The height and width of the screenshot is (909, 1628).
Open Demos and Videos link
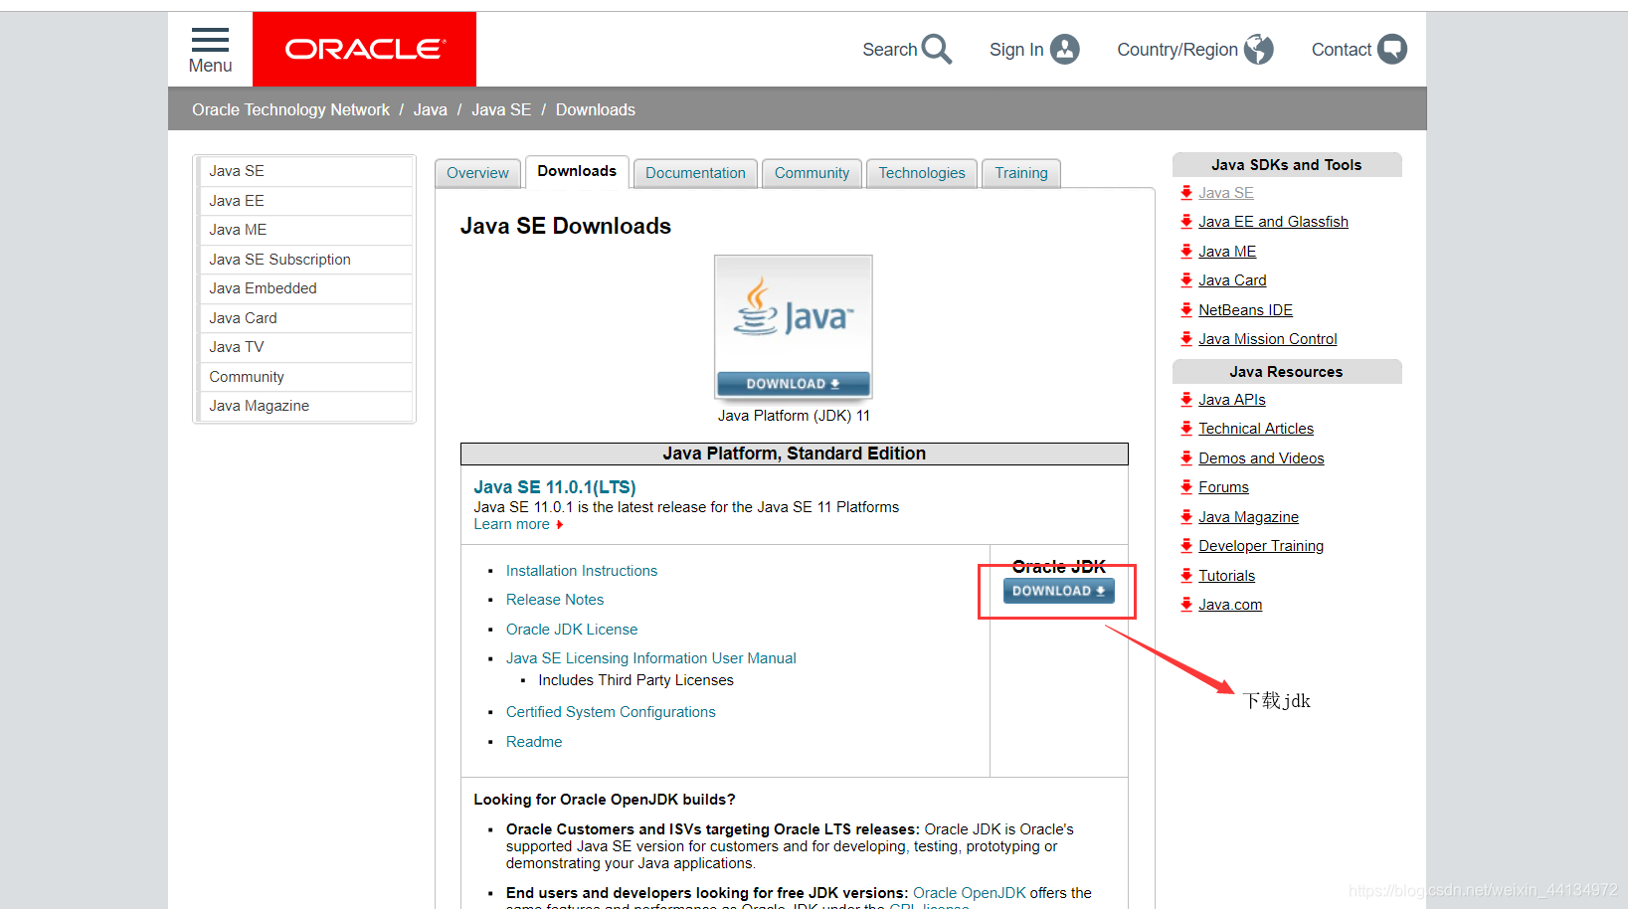pos(1261,458)
